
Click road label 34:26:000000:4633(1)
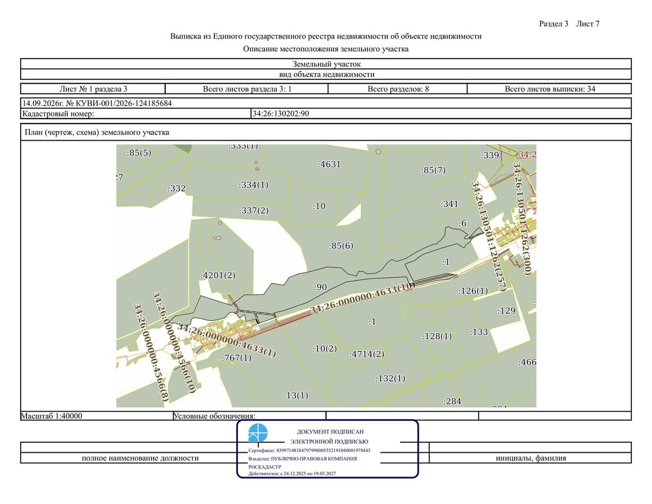[227, 341]
